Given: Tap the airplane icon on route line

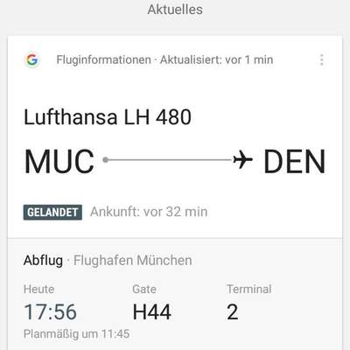Looking at the screenshot, I should (242, 159).
